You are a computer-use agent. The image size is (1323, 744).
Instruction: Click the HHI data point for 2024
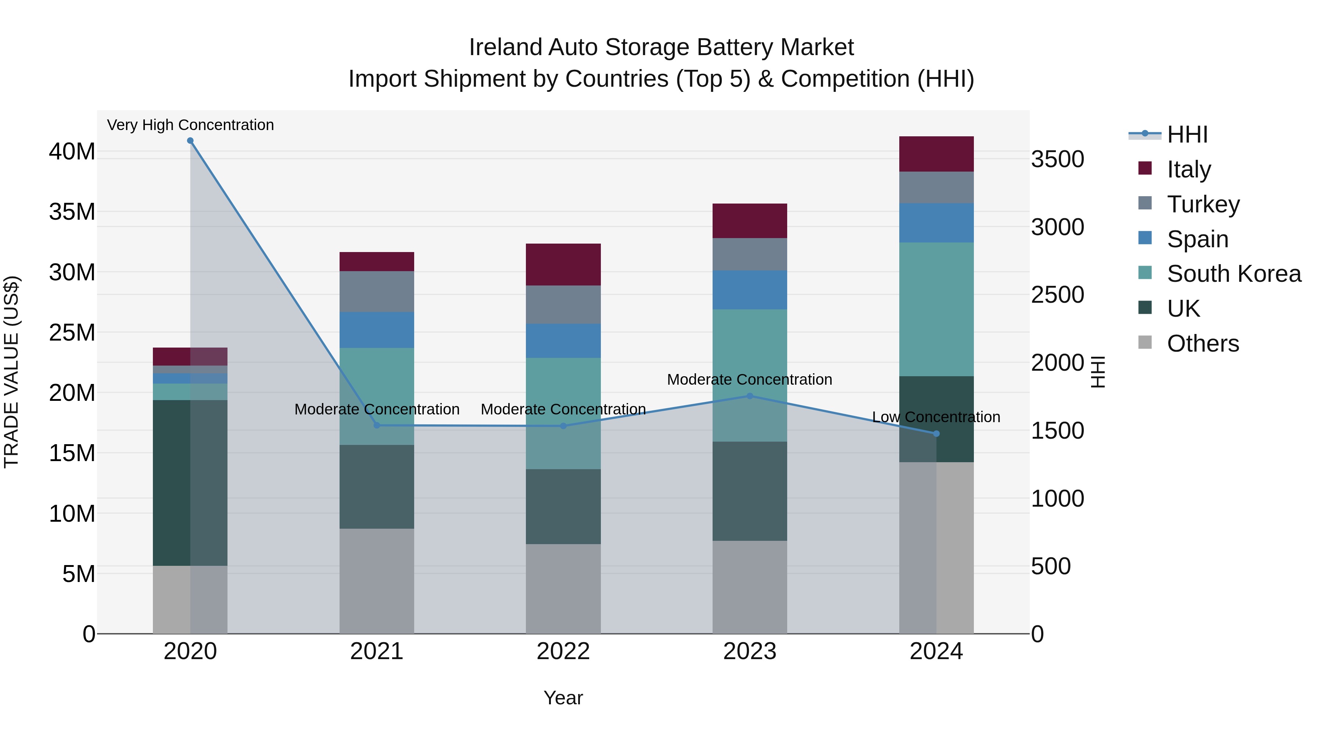pos(936,434)
